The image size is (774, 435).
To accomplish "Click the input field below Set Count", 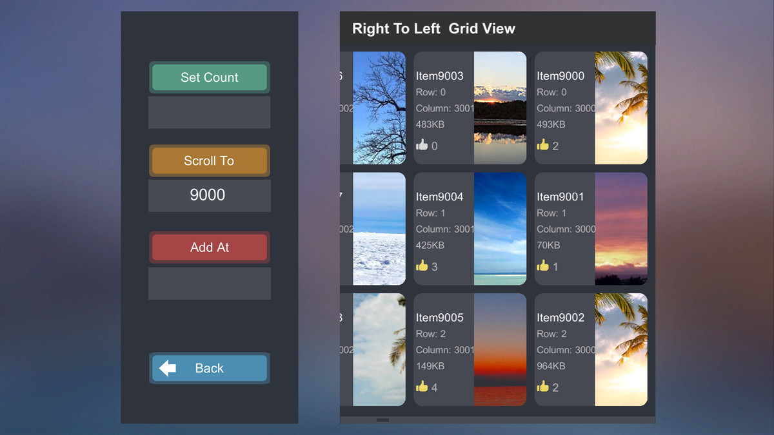I will [x=209, y=112].
